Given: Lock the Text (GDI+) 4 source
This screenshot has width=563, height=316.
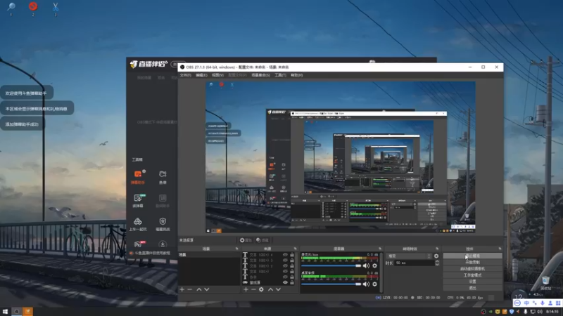Looking at the screenshot, I should [x=292, y=255].
